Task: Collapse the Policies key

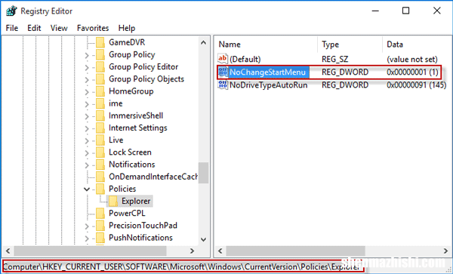Action: (x=87, y=189)
